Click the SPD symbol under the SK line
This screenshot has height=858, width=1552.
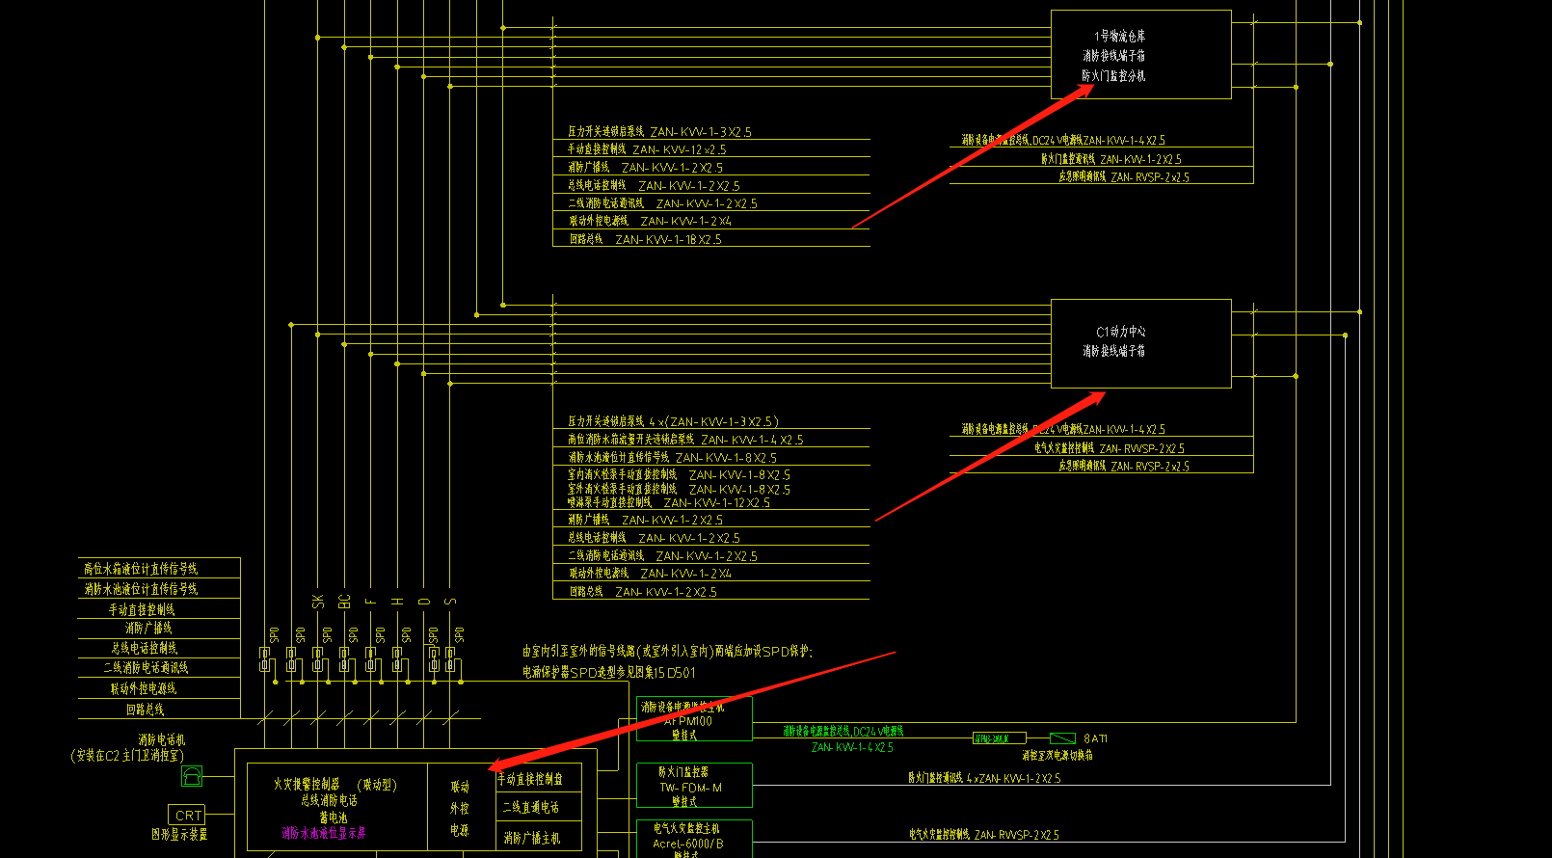pyautogui.click(x=318, y=661)
